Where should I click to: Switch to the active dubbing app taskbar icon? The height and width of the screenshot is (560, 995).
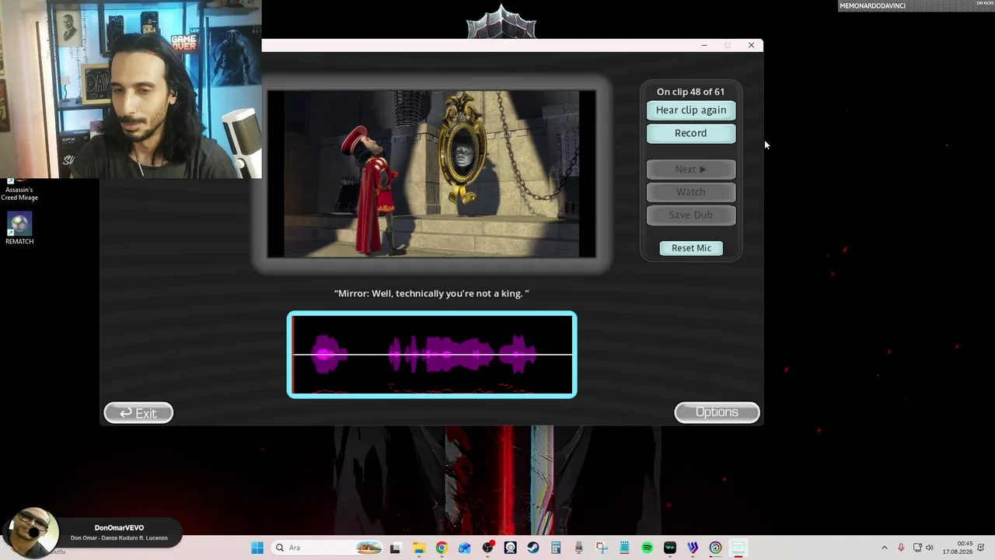738,548
